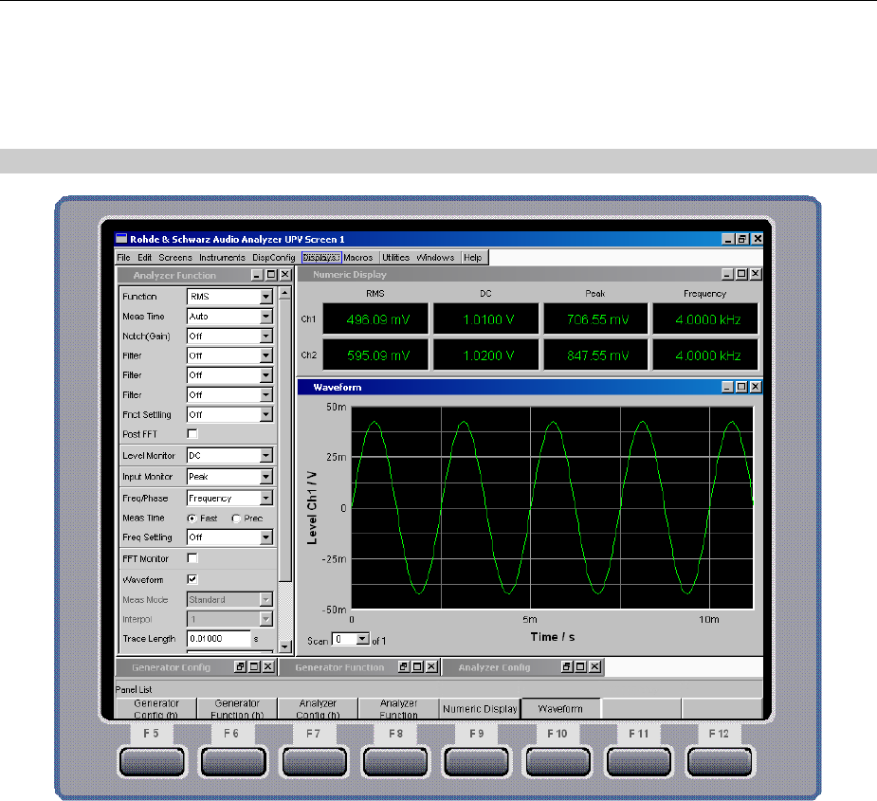Push the F10 hardware key
877x801 pixels.
tap(557, 762)
